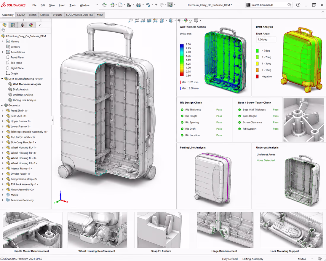
Task: Open the SOLIDWORKS Add-Ins tab
Action: pyautogui.click(x=79, y=15)
